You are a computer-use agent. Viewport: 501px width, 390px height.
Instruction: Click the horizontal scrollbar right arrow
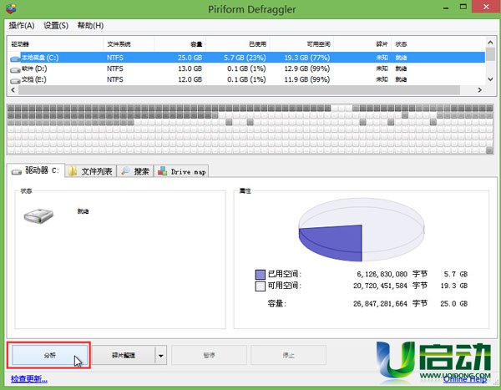click(479, 90)
